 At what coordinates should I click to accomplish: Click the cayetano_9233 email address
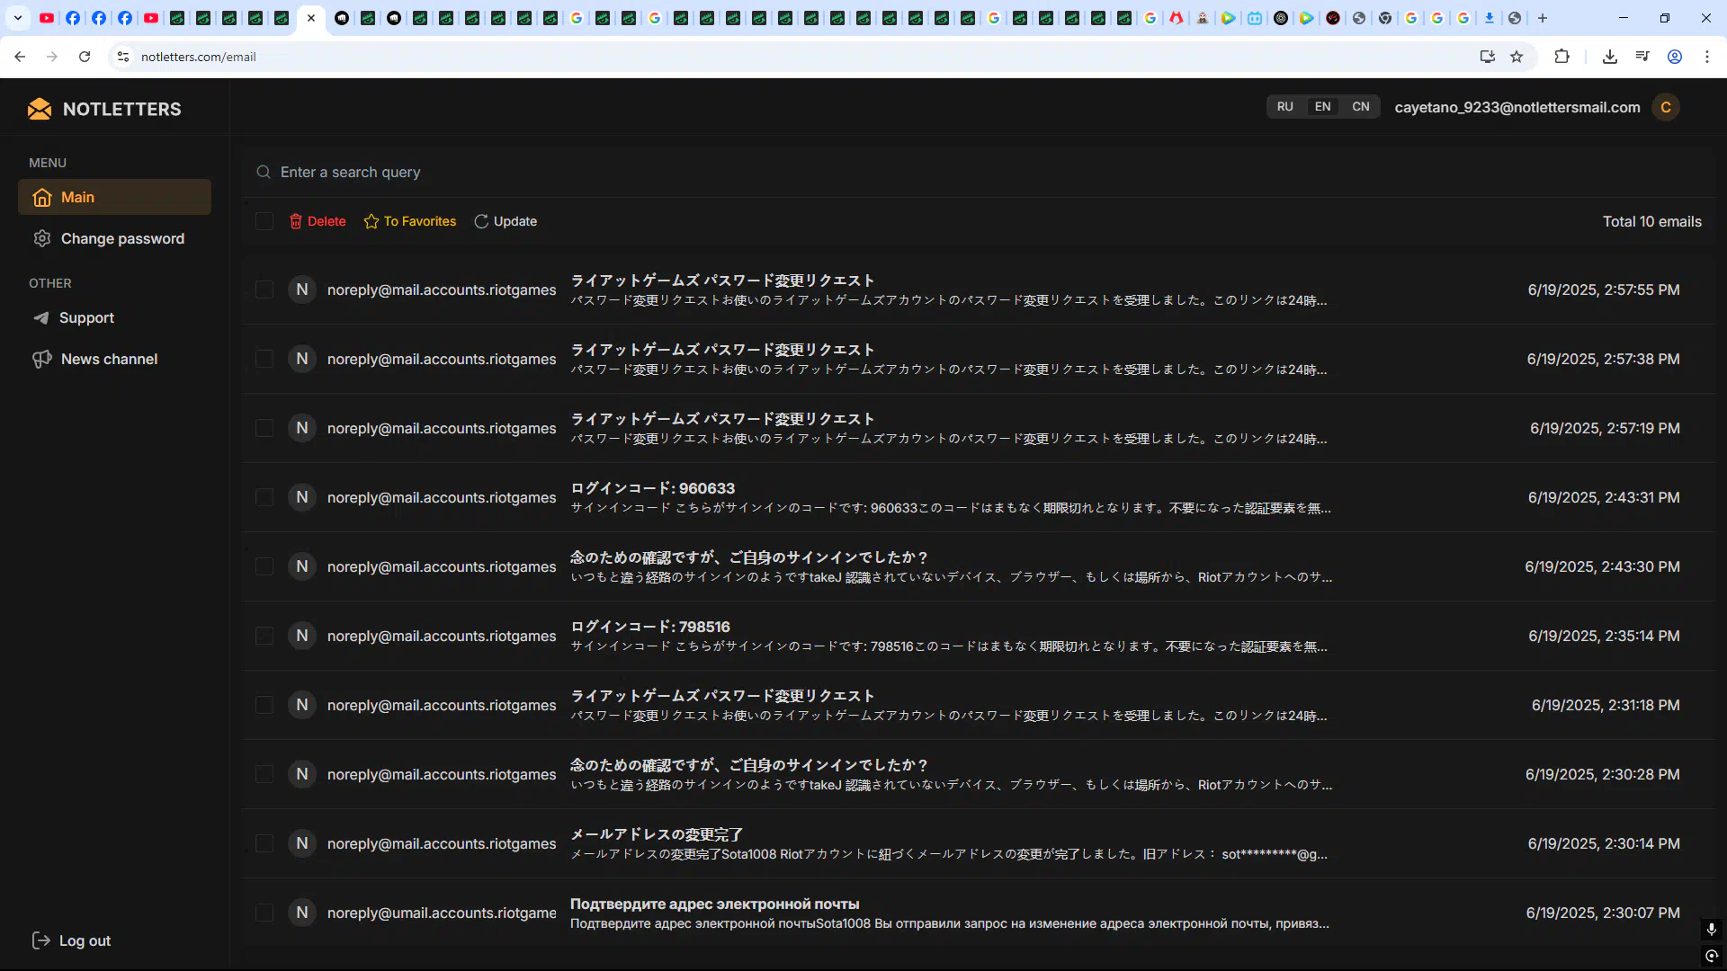click(x=1517, y=107)
